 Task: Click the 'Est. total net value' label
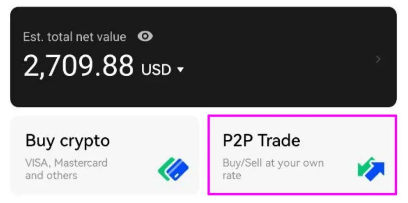pyautogui.click(x=75, y=37)
